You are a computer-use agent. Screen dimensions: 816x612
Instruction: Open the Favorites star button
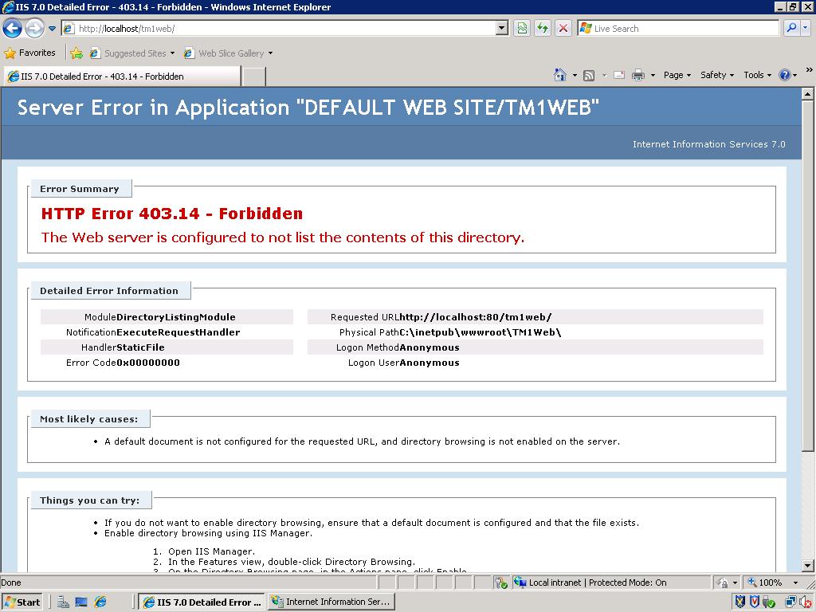pos(29,53)
